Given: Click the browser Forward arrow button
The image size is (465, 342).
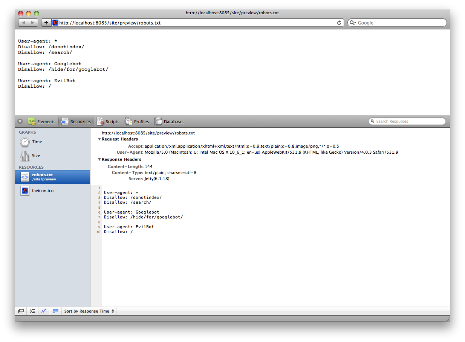Looking at the screenshot, I should [33, 23].
